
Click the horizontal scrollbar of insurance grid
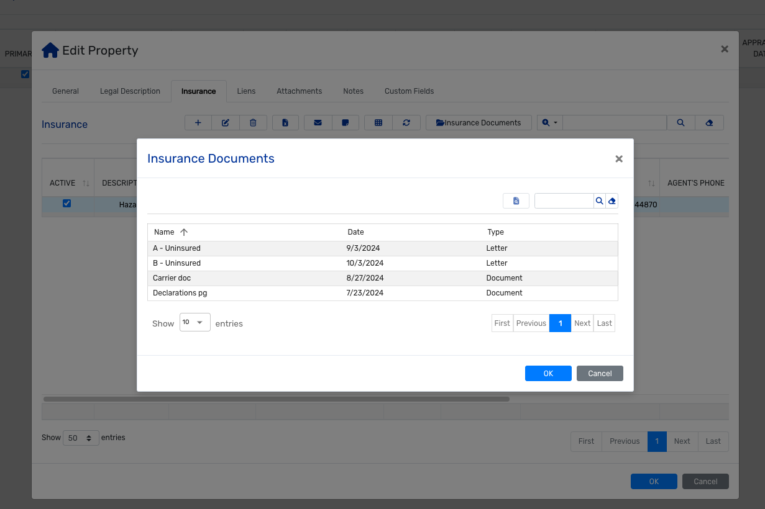[277, 399]
